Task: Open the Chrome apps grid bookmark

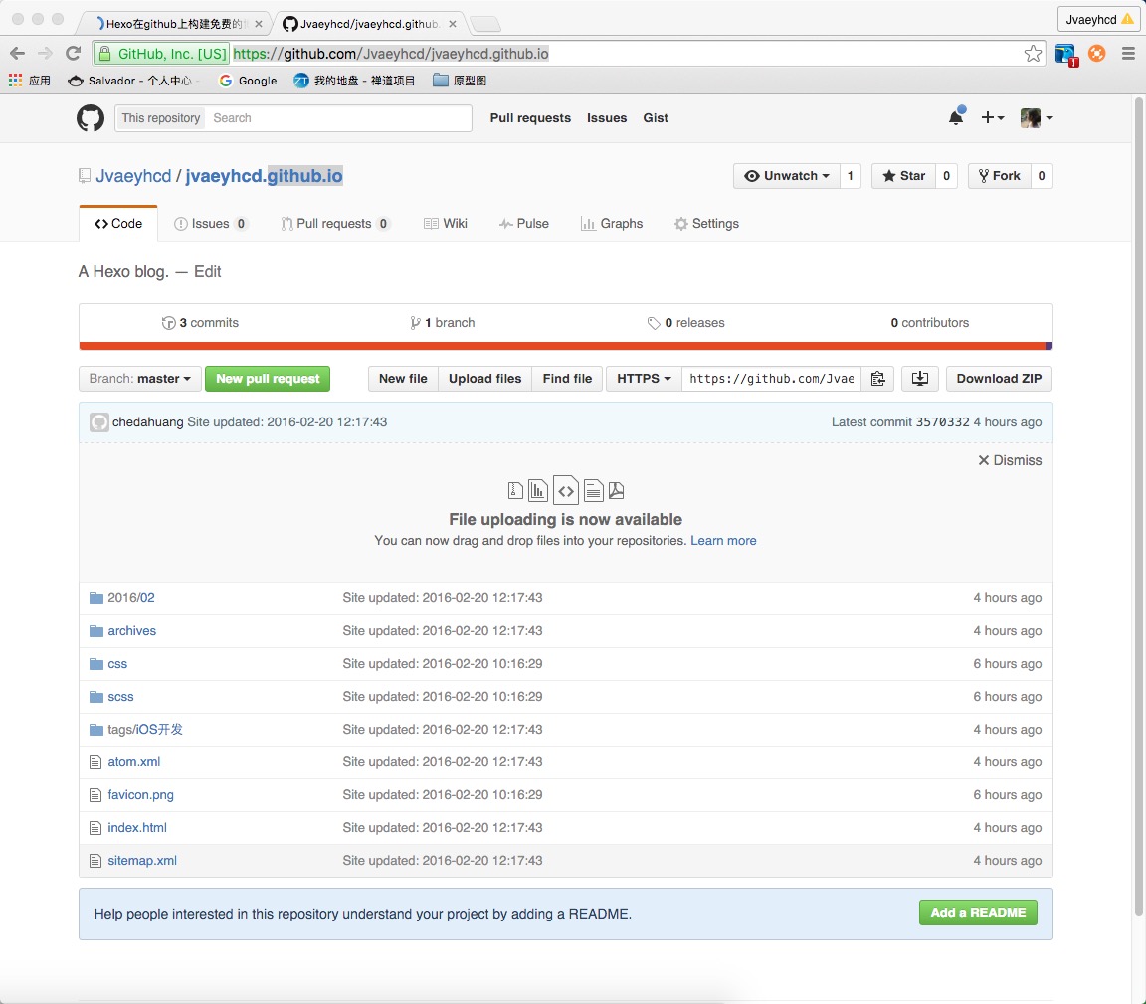Action: click(29, 81)
